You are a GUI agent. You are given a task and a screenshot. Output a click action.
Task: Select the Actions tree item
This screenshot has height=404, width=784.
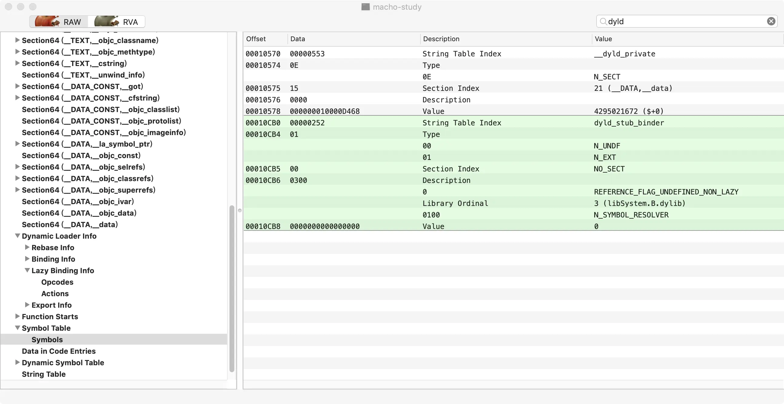point(55,293)
